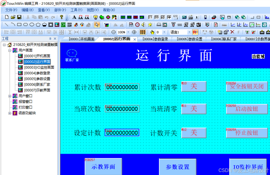Screen dimensions: 270x175
Task: Select 打印窗口 in the project tree
Action: pos(25,107)
